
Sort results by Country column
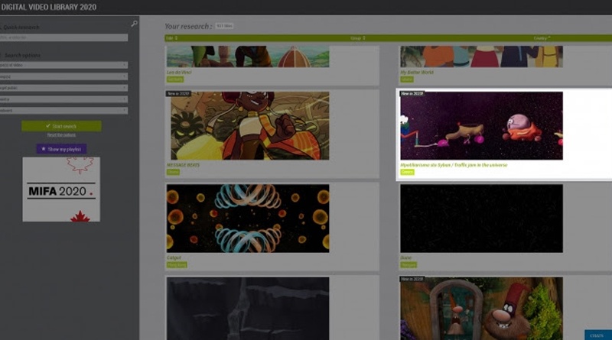pyautogui.click(x=542, y=37)
